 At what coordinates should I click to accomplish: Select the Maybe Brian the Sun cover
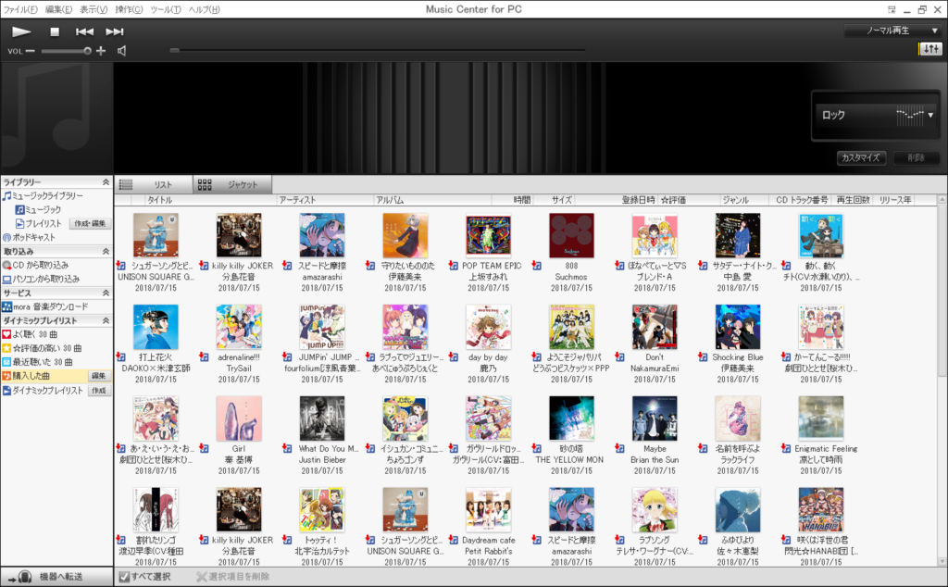click(x=655, y=418)
